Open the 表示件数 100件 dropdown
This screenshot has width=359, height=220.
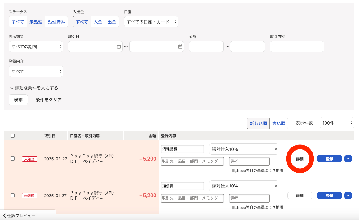click(337, 123)
